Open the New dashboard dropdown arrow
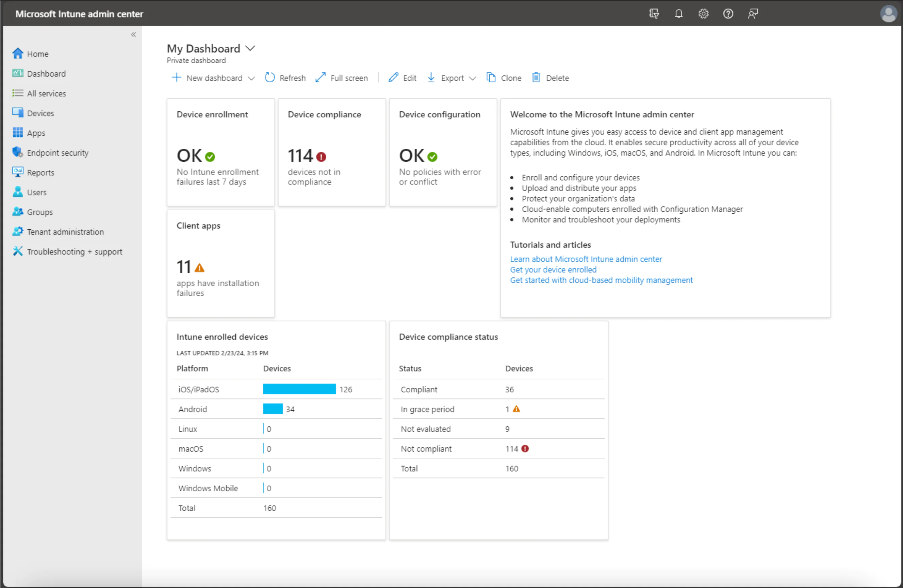 (251, 78)
